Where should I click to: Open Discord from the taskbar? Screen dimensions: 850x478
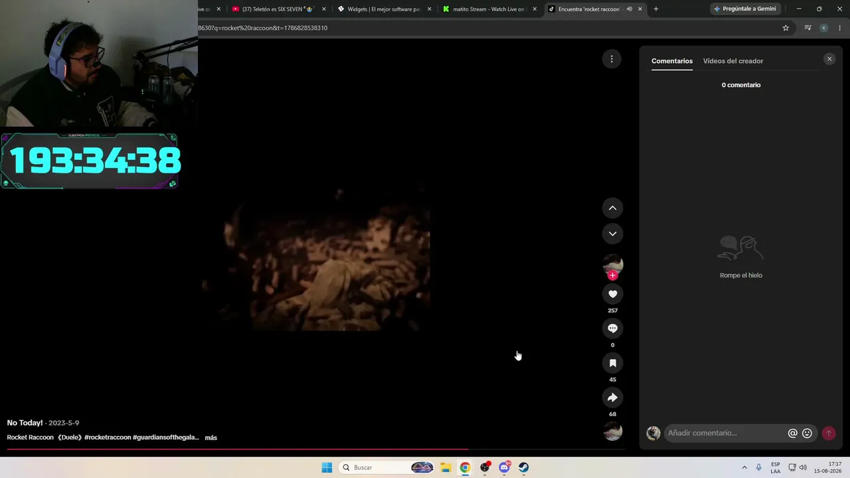point(504,467)
